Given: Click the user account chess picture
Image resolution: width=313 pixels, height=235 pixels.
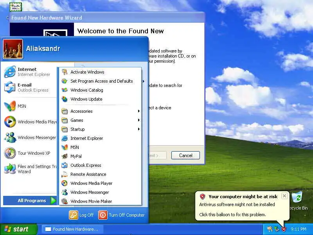Looking at the screenshot, I should click(x=13, y=49).
